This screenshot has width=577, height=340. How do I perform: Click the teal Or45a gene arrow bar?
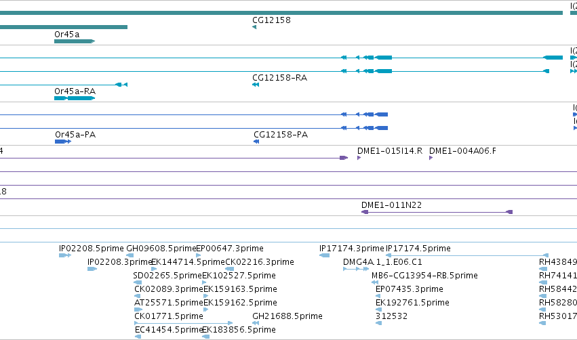(x=75, y=41)
